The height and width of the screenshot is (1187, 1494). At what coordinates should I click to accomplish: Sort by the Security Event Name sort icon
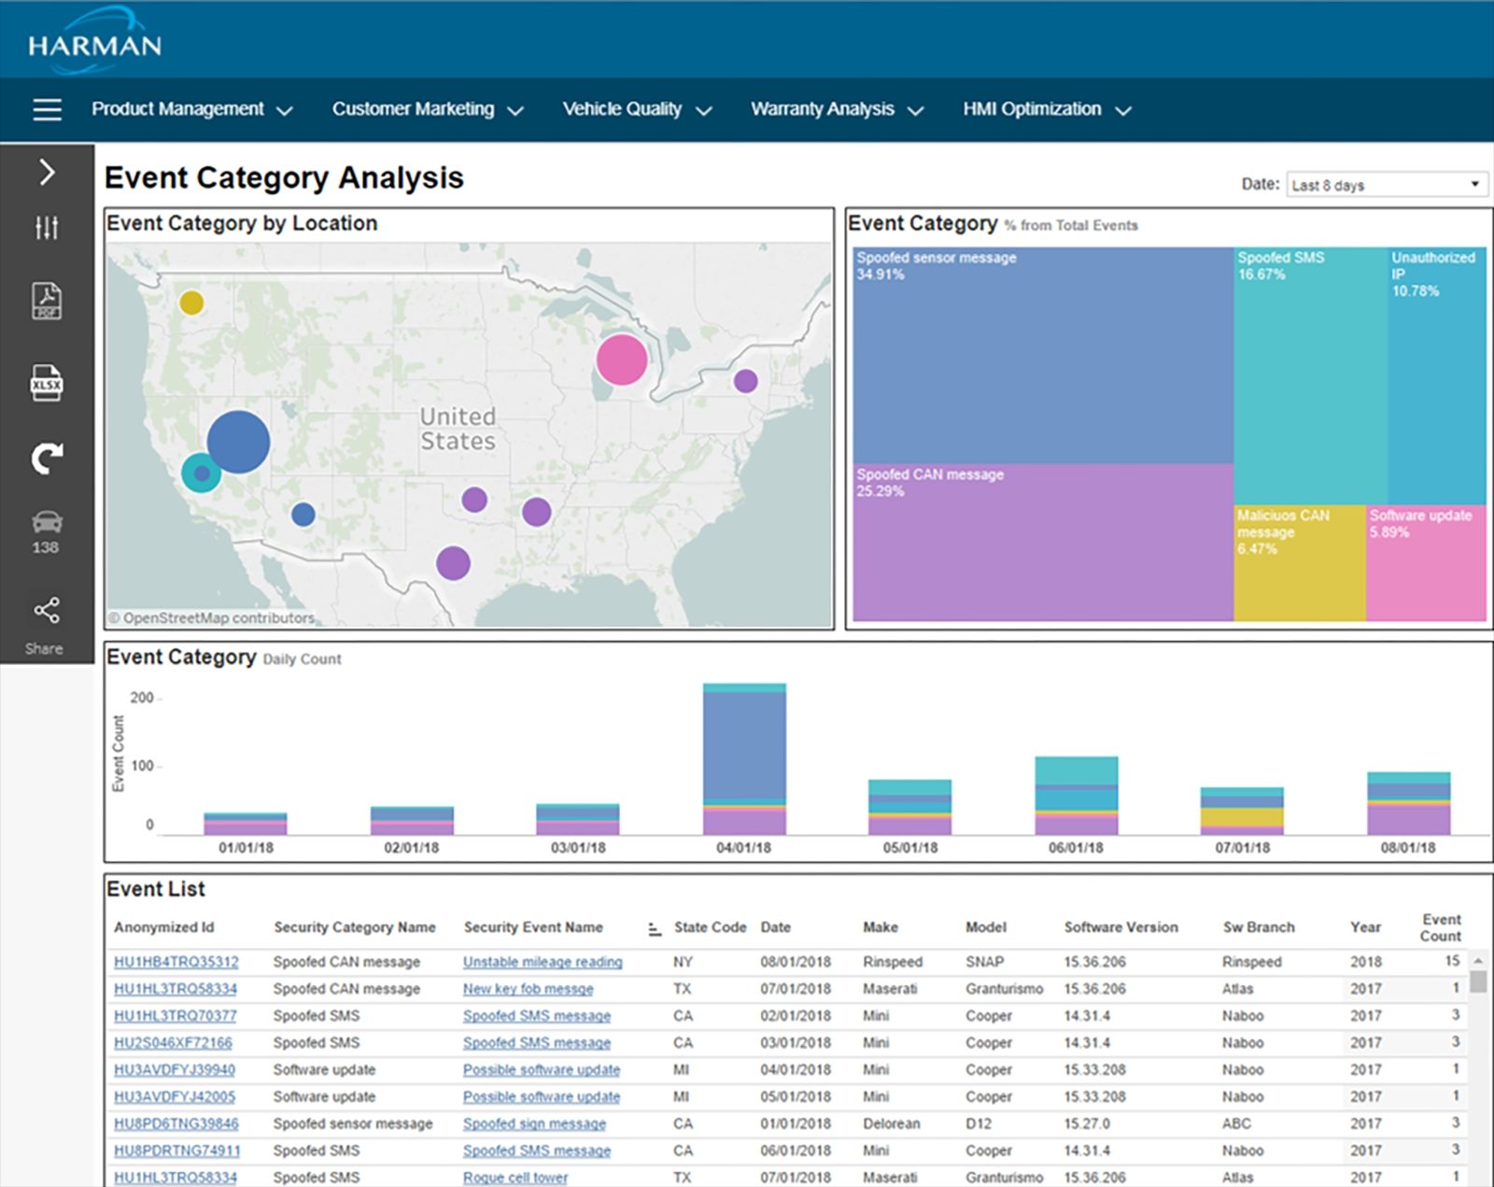tap(655, 928)
